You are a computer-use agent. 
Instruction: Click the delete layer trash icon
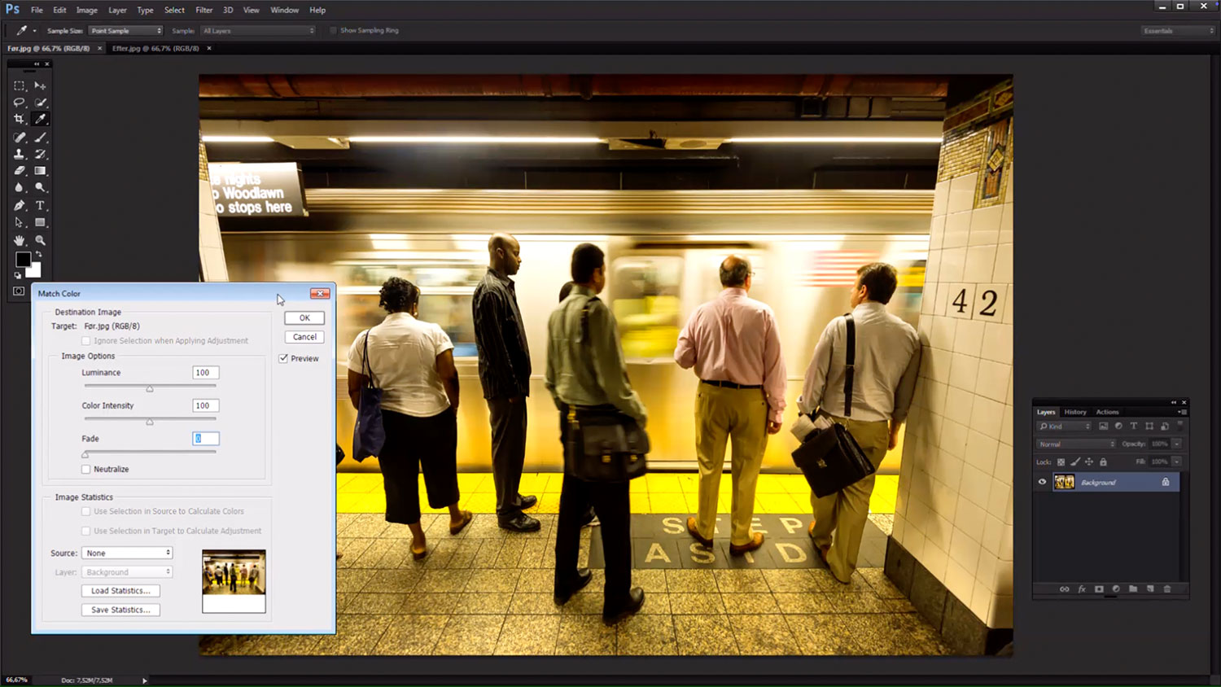(x=1167, y=589)
